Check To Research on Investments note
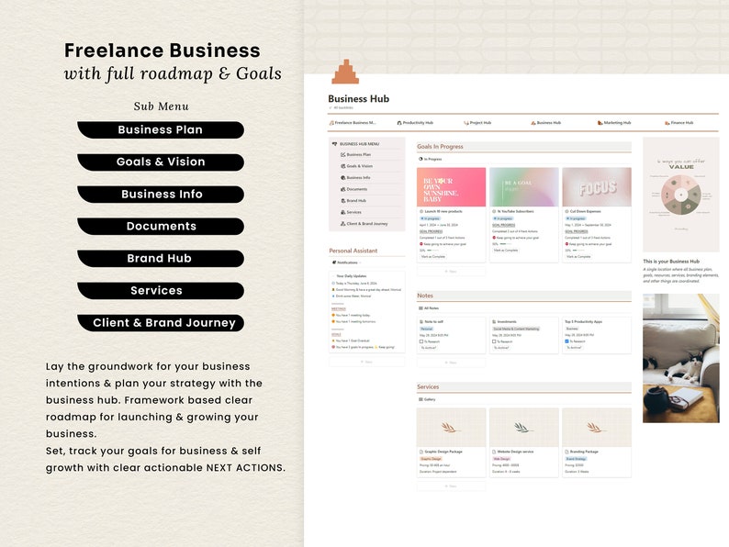The image size is (729, 547). point(494,341)
